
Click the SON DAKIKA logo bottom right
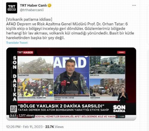tap(119, 109)
